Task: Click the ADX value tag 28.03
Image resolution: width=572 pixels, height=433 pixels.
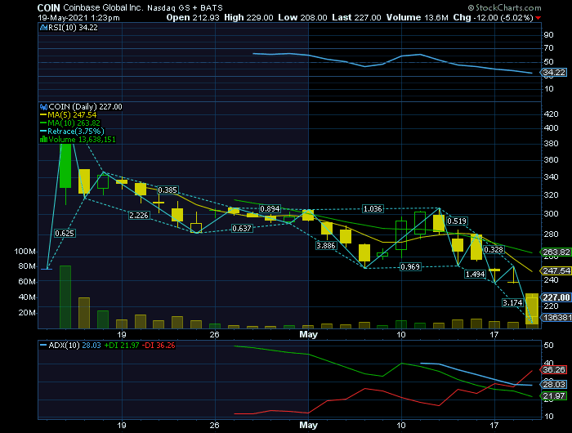Action: click(x=554, y=385)
